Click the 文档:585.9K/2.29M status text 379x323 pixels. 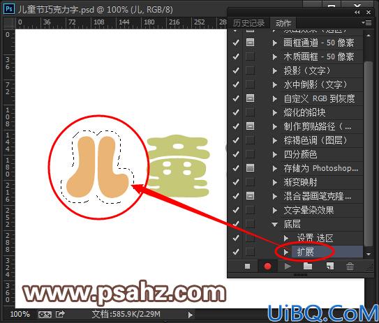[126, 315]
